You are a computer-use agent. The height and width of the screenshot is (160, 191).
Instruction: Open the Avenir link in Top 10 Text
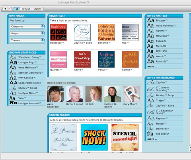pos(161,56)
